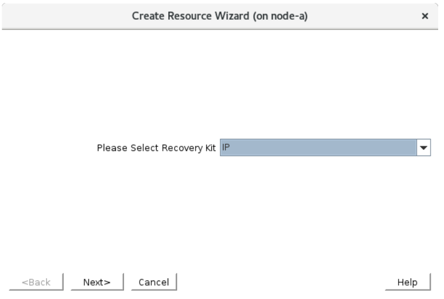Expand the list of recovery kits

424,148
